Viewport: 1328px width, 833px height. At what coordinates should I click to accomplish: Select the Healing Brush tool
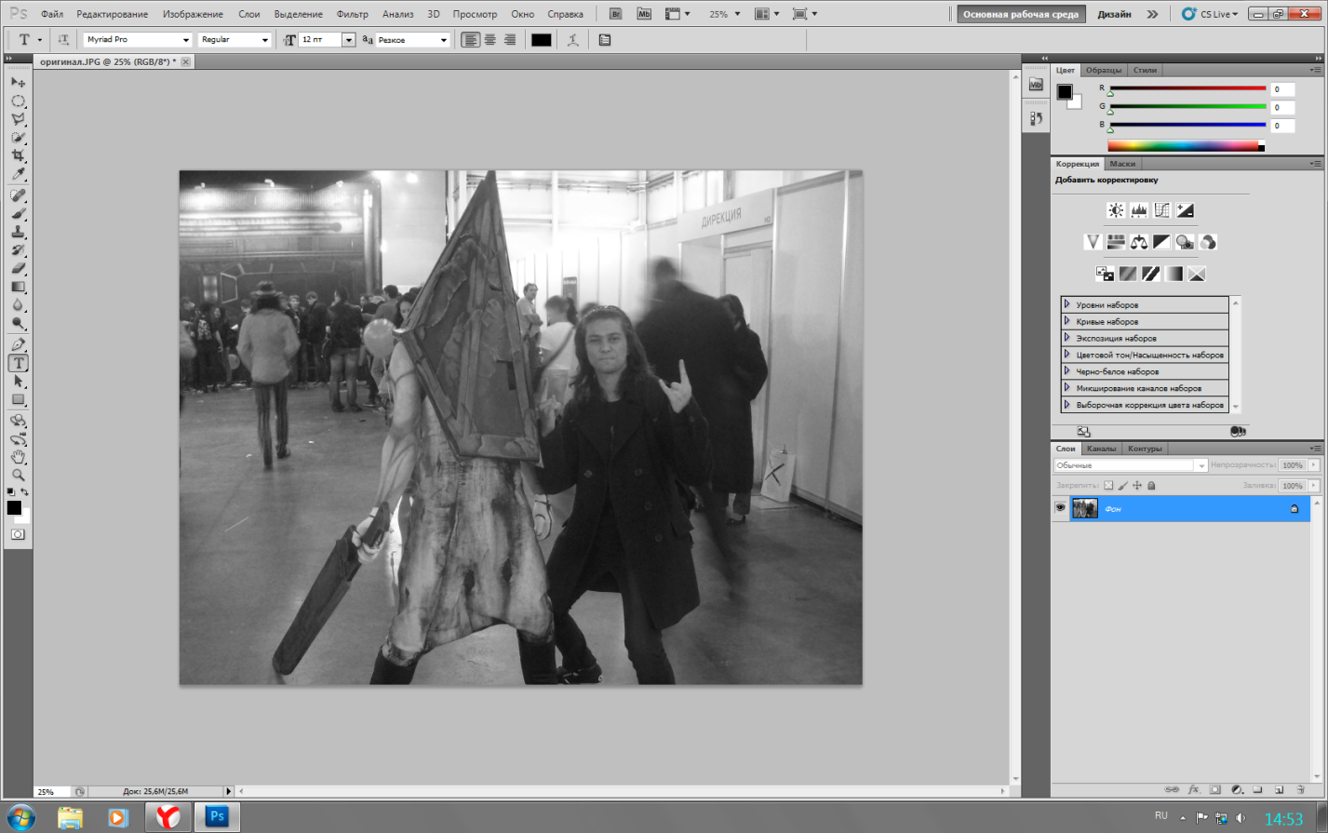click(18, 195)
